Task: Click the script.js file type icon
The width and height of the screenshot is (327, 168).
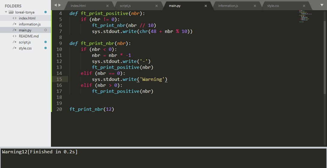Action: [15, 42]
